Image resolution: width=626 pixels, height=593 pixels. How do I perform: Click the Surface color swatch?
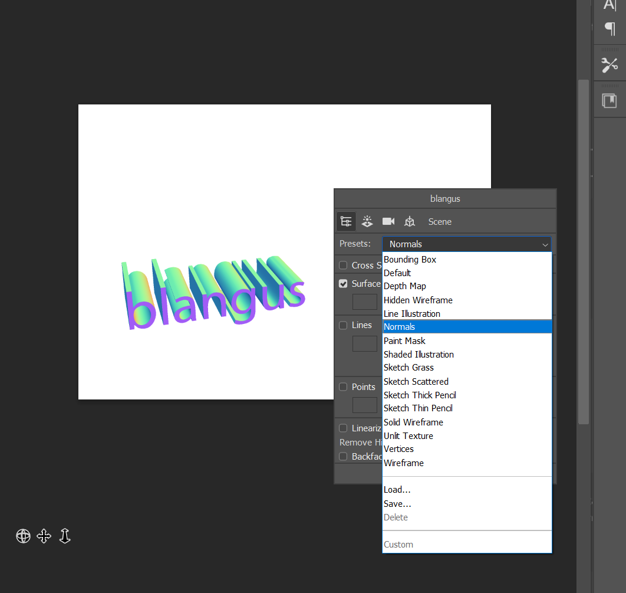(x=364, y=302)
